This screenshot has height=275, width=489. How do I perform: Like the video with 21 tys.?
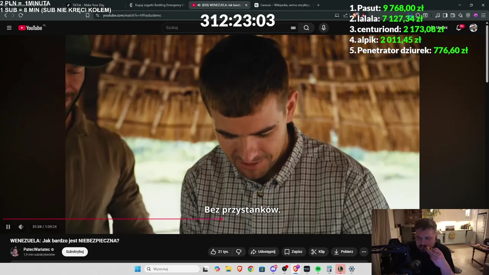click(x=220, y=252)
